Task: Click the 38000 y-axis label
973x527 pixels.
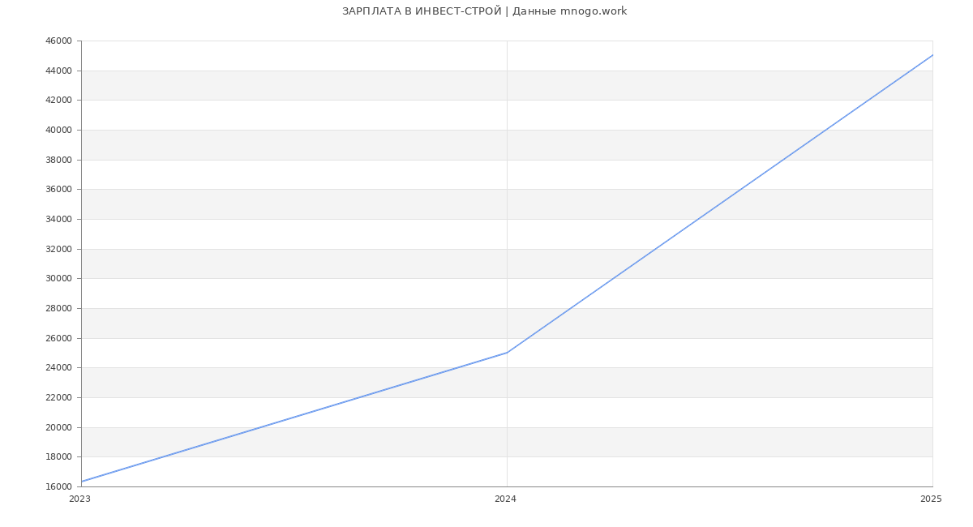Action: click(x=58, y=161)
